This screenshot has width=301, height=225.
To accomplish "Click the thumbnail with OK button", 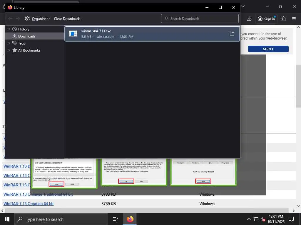I will (134, 172).
